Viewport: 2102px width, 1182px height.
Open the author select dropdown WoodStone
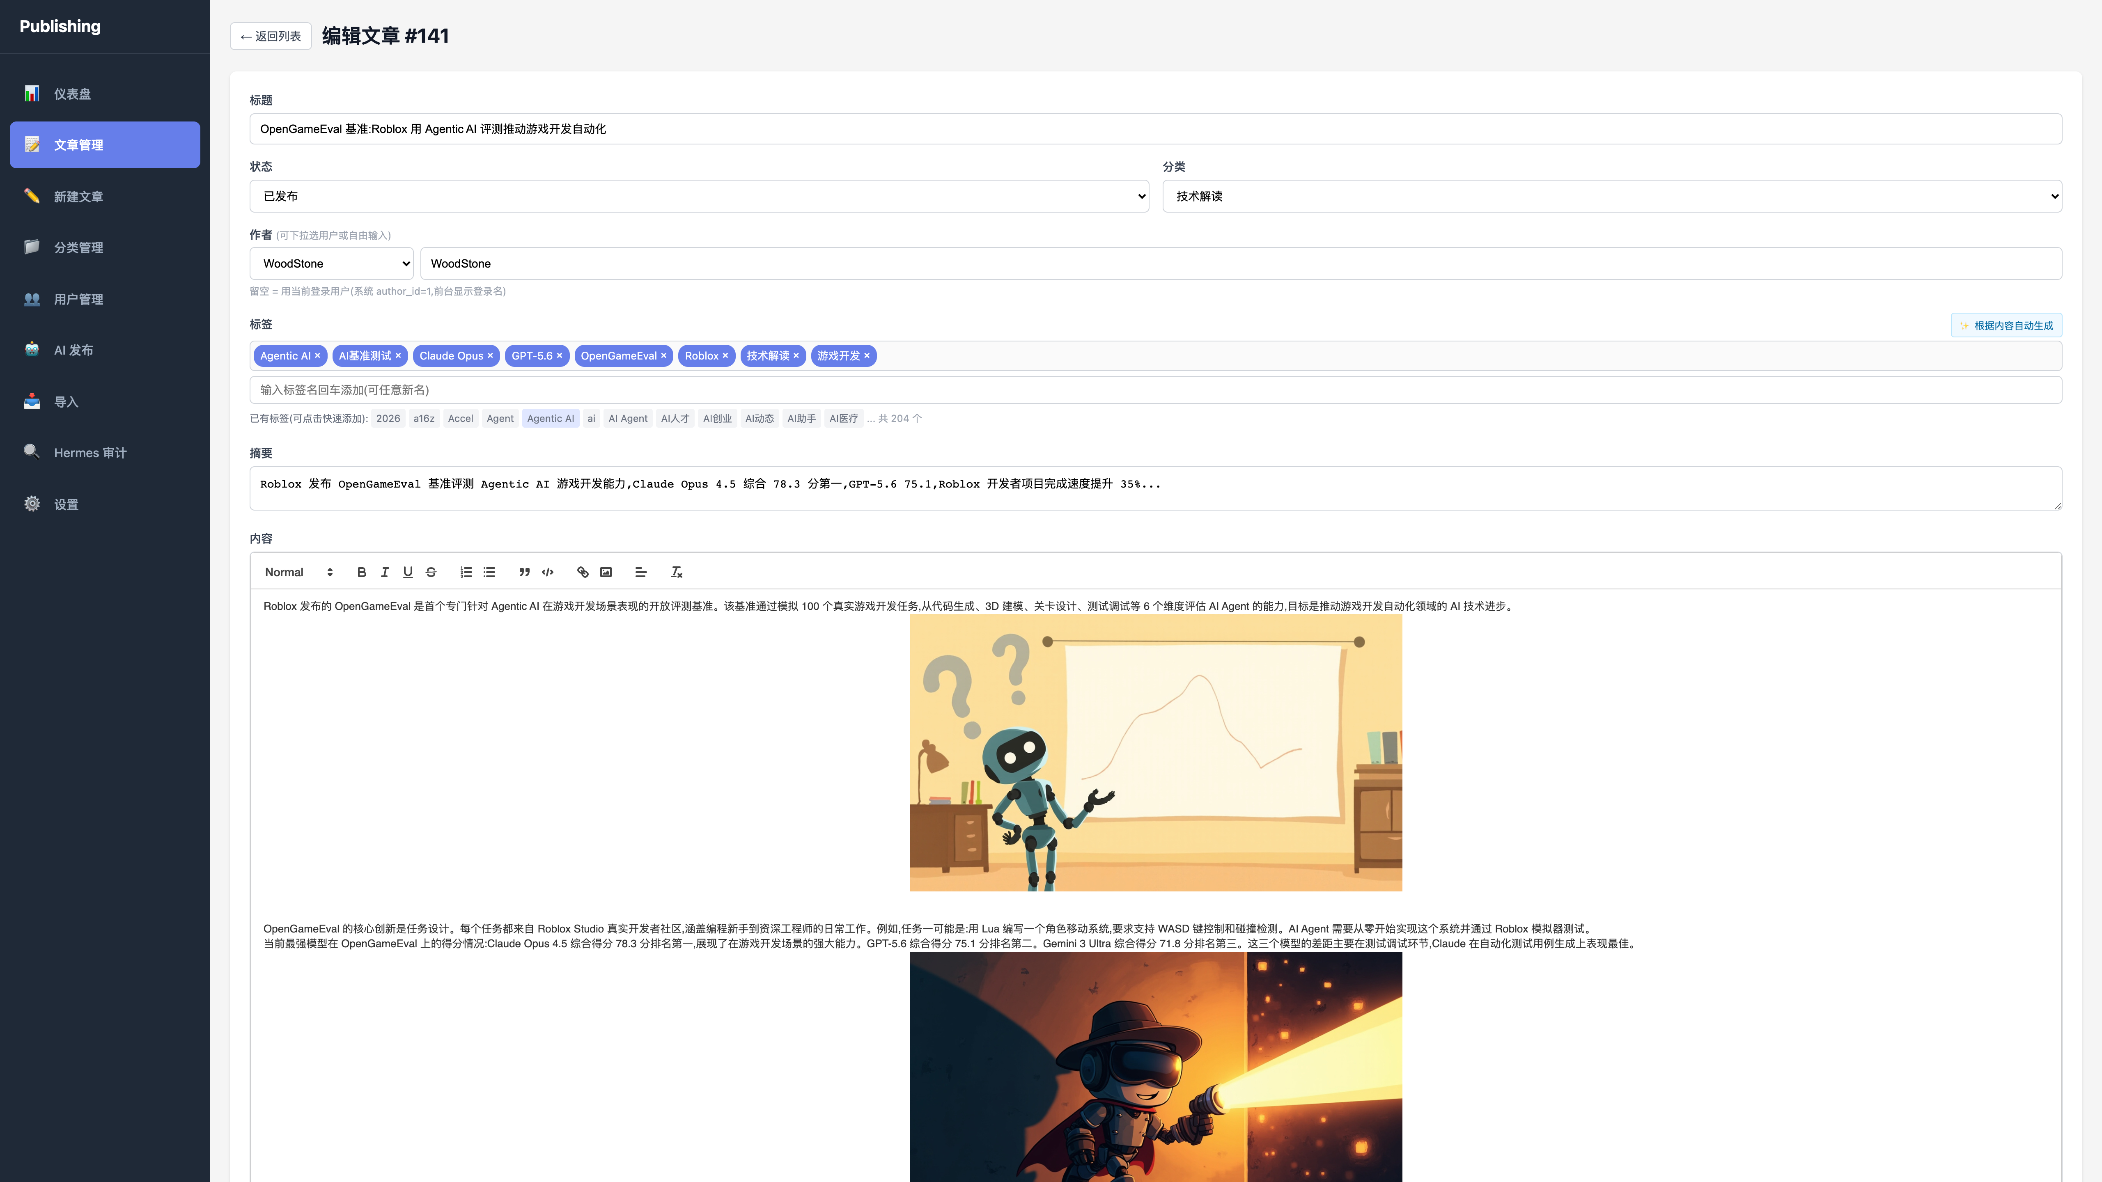coord(331,263)
